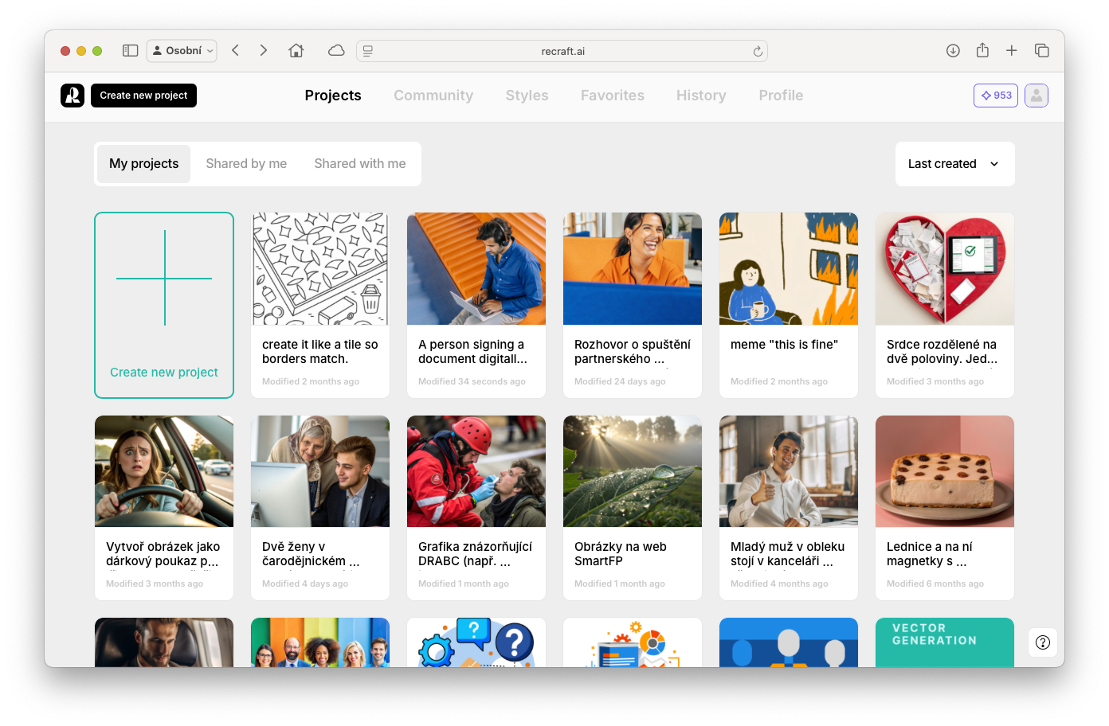Click the title 'Lednice a na ní magnetky s ...'

click(x=929, y=554)
